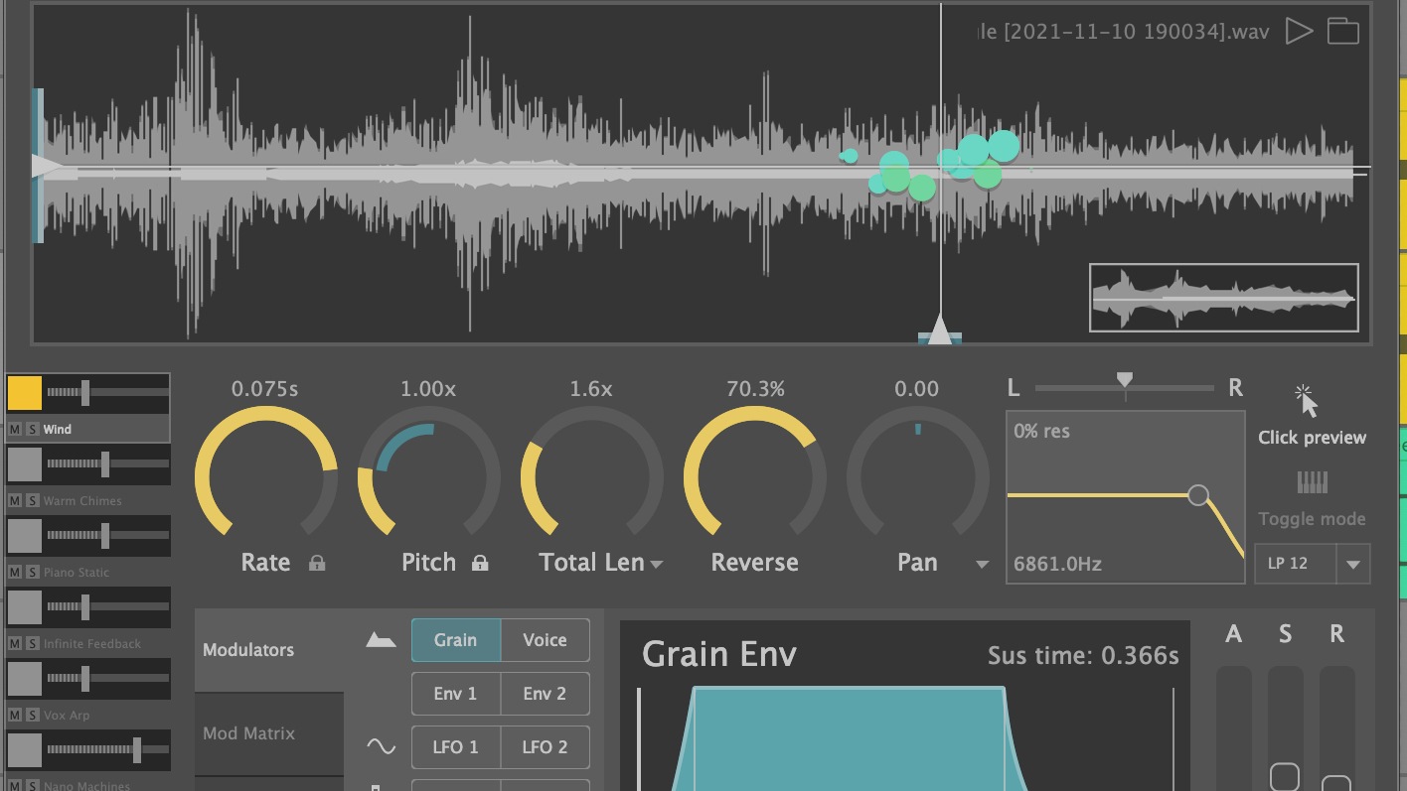Mute the Warm Chimes layer
This screenshot has width=1407, height=791.
pyautogui.click(x=15, y=501)
